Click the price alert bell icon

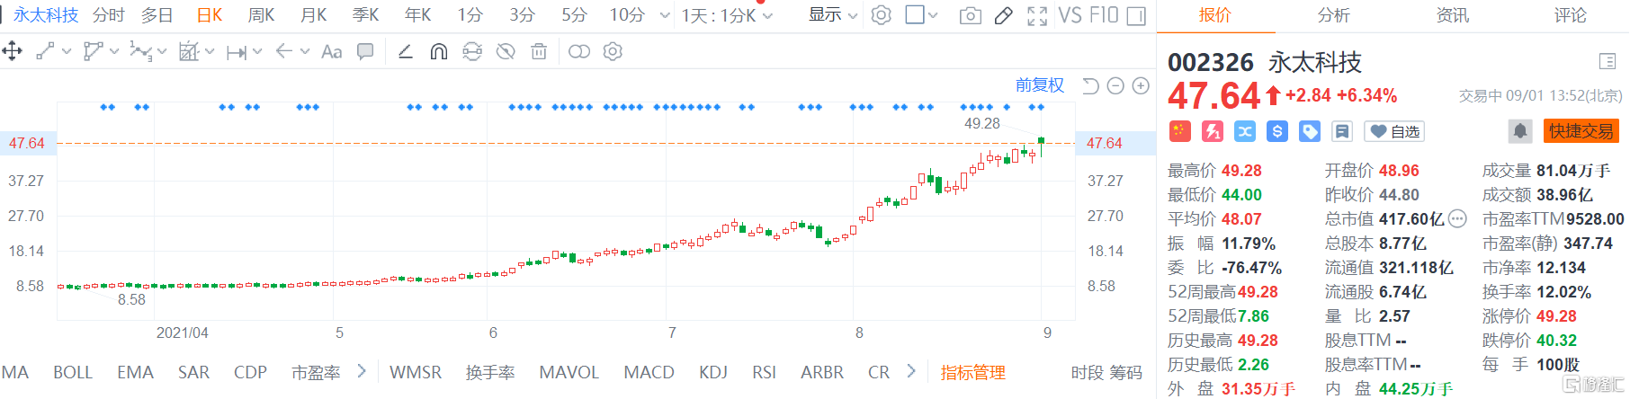(x=1519, y=131)
